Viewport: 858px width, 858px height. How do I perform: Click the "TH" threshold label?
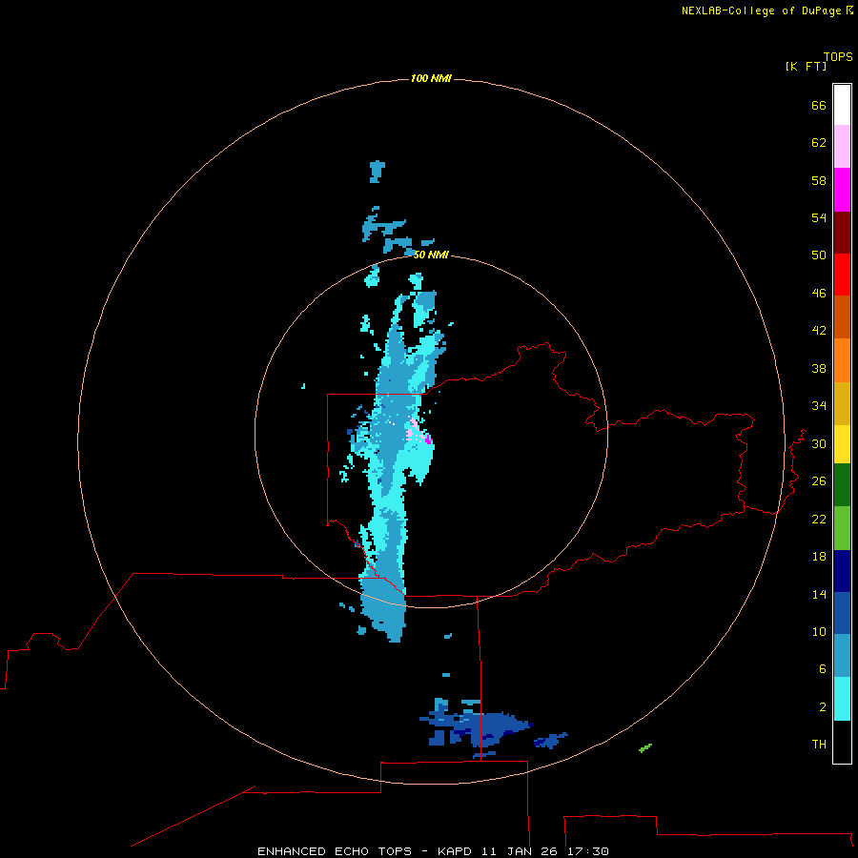pos(819,745)
